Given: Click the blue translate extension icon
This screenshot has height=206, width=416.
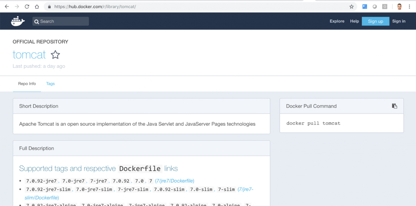Looking at the screenshot, I should [x=364, y=6].
